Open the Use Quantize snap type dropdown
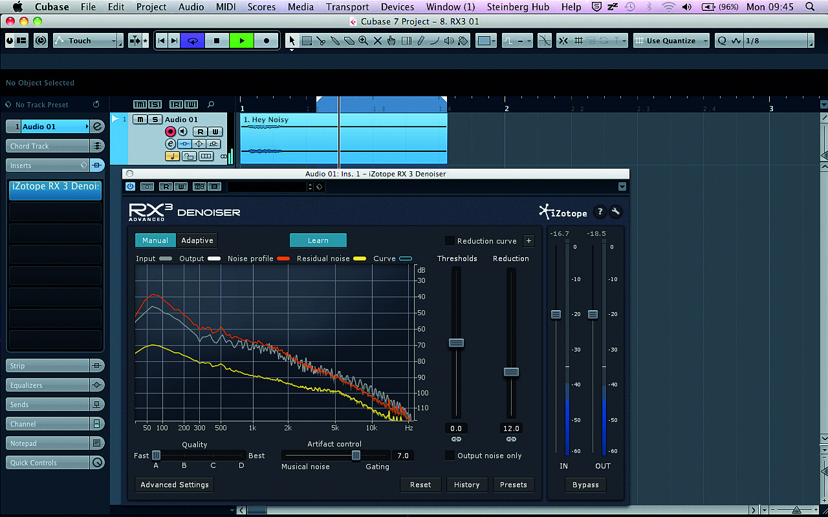Screen dimensions: 828x517 671,41
